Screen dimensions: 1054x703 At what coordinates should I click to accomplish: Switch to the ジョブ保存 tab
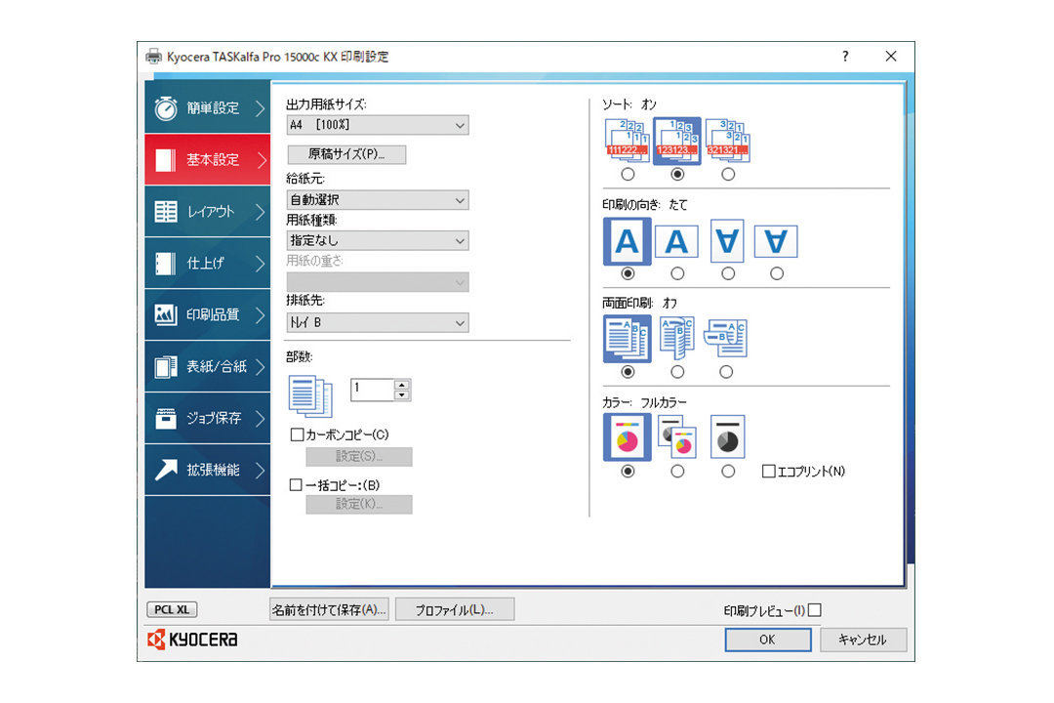point(208,418)
